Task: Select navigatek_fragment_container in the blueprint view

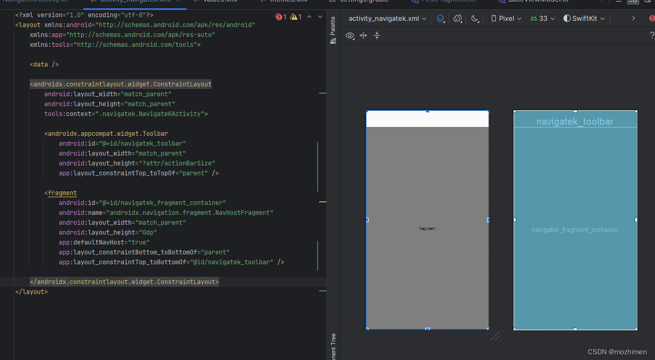Action: 575,229
